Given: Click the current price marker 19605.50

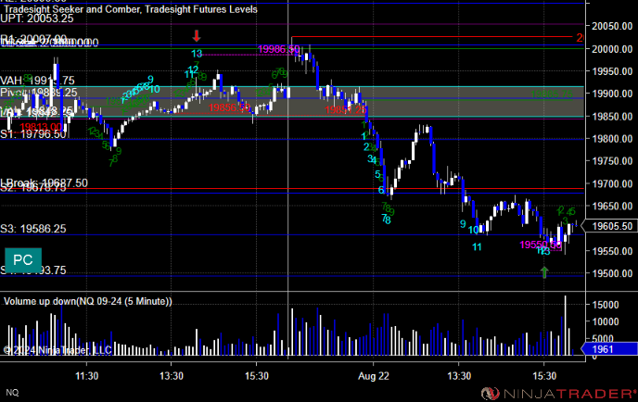Looking at the screenshot, I should pyautogui.click(x=611, y=226).
